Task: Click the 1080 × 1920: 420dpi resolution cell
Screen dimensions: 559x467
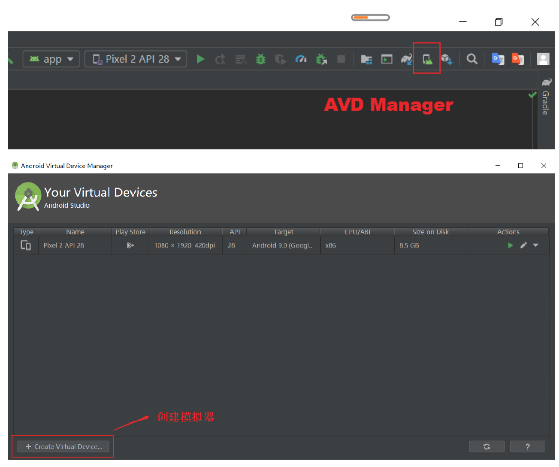Action: coord(185,245)
